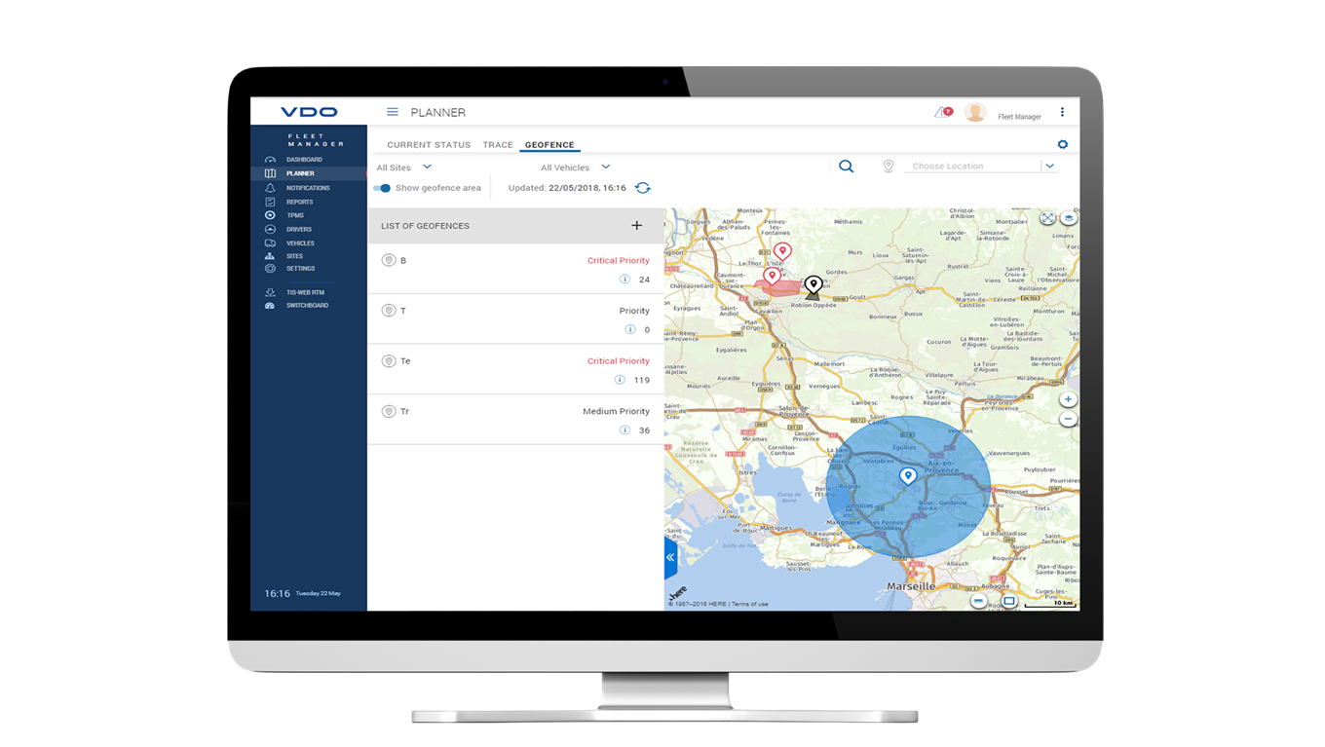Click the info icon for geofence Te
Image resolution: width=1325 pixels, height=747 pixels.
pos(620,380)
